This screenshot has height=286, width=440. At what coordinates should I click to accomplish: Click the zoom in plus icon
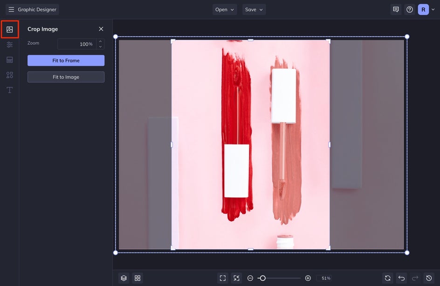[308, 278]
